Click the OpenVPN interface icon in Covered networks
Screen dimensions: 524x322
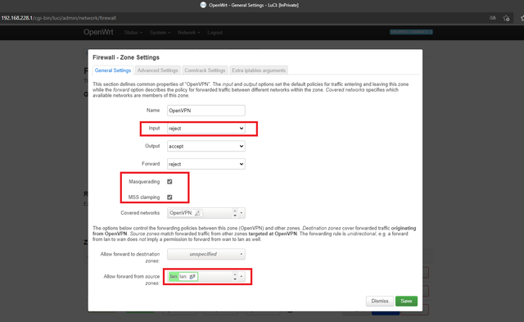[197, 213]
